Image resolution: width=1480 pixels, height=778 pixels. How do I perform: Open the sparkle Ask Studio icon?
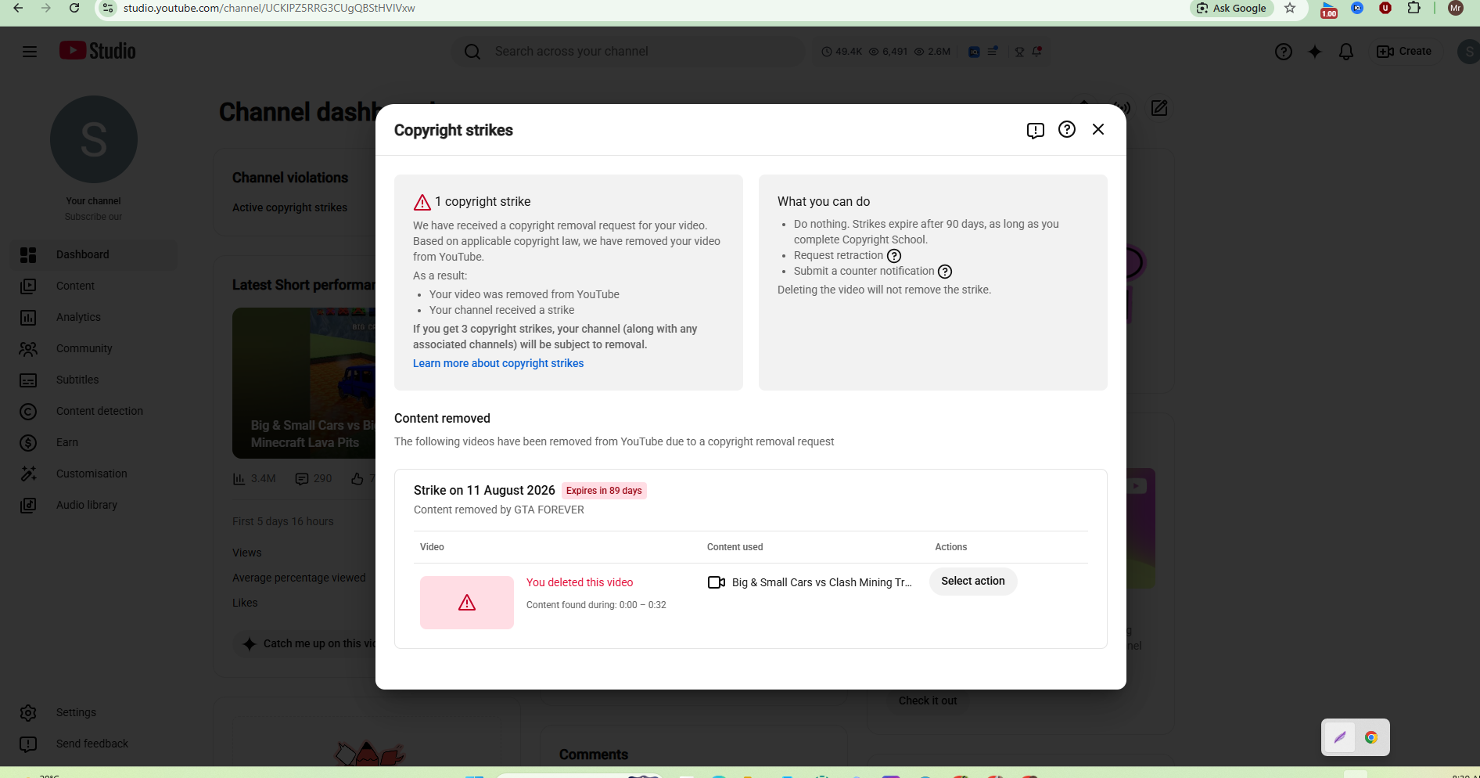click(1315, 52)
